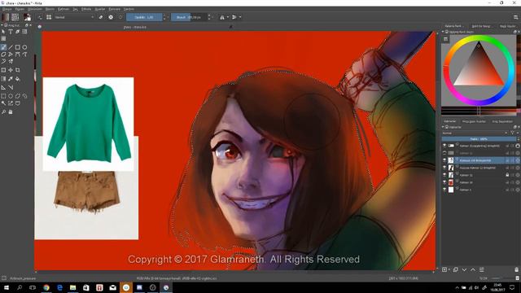Select the Freehand Brush tool in toolbox
Screen dimensions: 521x293
(x=3, y=47)
